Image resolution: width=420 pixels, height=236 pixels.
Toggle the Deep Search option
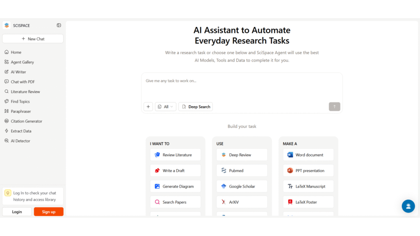[196, 107]
